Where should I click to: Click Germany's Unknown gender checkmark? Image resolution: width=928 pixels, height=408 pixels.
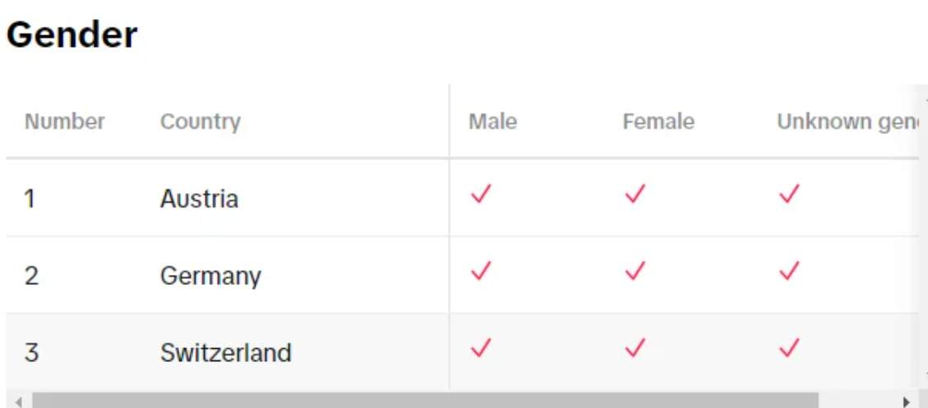click(x=790, y=271)
